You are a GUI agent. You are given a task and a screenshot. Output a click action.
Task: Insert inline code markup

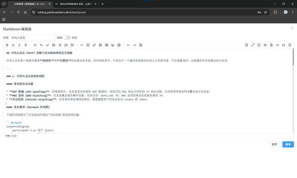[x=82, y=45]
